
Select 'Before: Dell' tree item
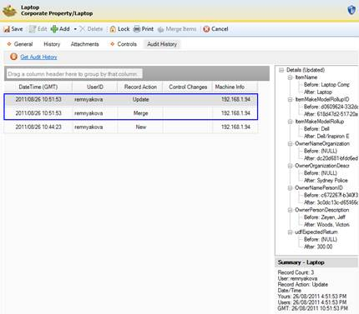coord(316,129)
